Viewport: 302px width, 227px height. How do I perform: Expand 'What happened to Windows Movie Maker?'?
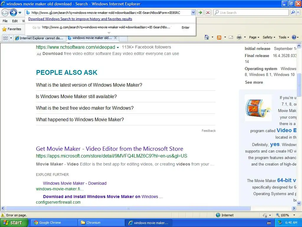(125, 119)
